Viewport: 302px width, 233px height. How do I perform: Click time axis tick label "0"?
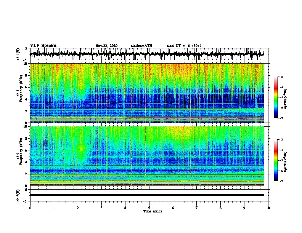[x=30, y=207]
